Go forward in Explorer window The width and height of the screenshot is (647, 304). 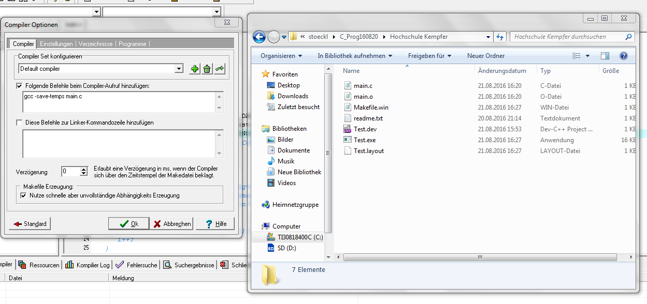[x=274, y=37]
